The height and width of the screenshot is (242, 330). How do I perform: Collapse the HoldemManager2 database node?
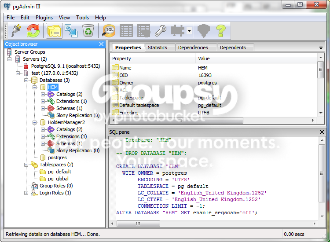[x=34, y=122]
